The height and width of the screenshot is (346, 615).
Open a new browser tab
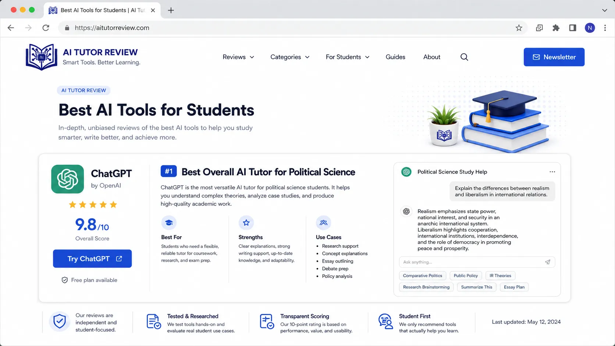(171, 10)
